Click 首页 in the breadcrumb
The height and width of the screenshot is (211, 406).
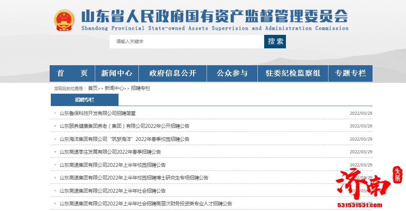pos(93,88)
